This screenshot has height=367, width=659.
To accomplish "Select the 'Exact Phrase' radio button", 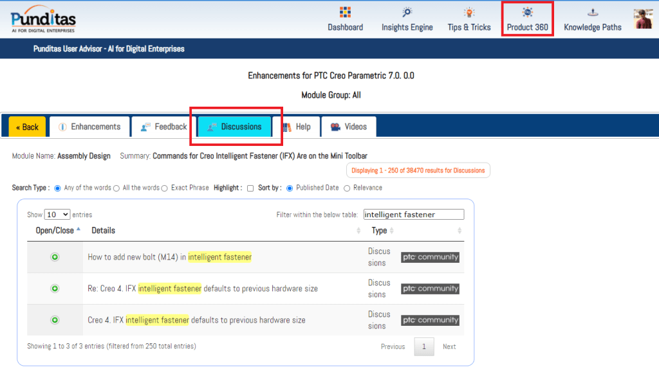I will (165, 188).
